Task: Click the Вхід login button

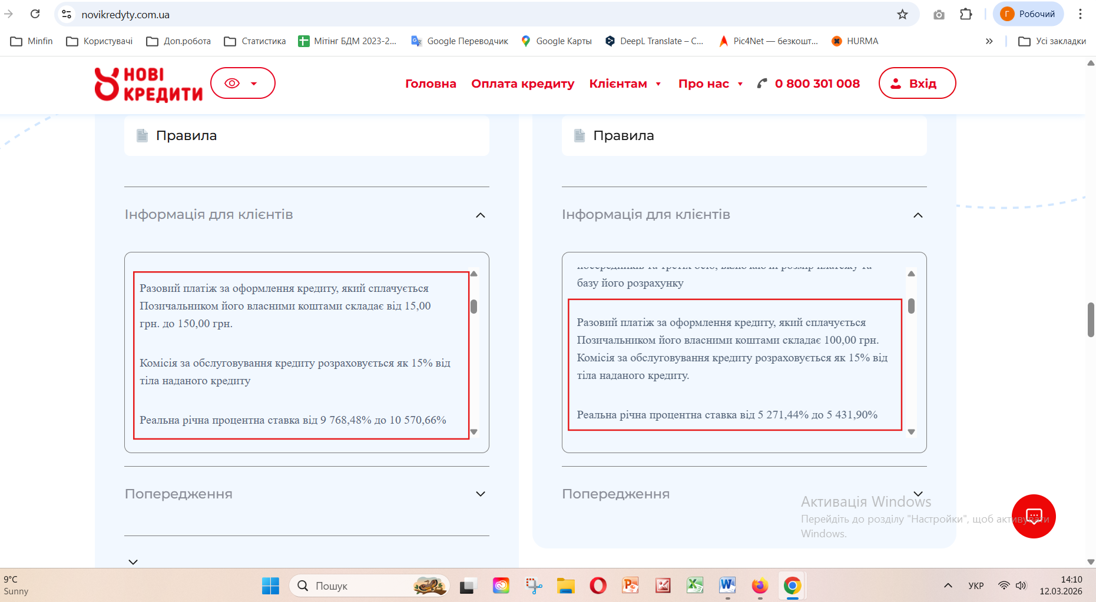Action: point(917,83)
